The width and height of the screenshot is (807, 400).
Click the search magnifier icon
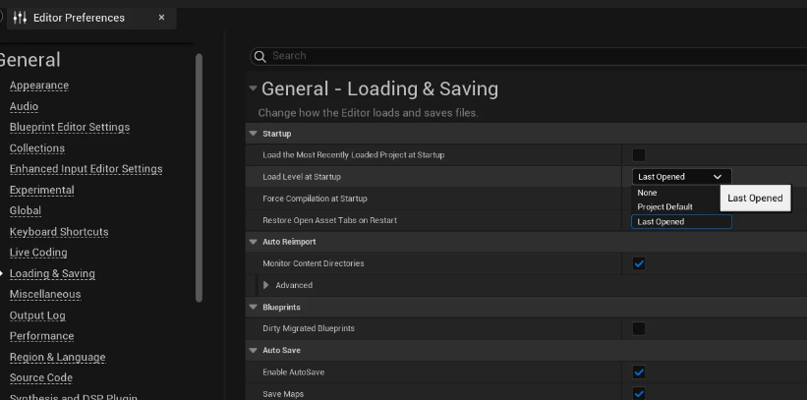click(260, 57)
